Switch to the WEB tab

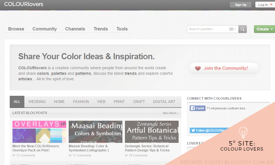(x=101, y=102)
